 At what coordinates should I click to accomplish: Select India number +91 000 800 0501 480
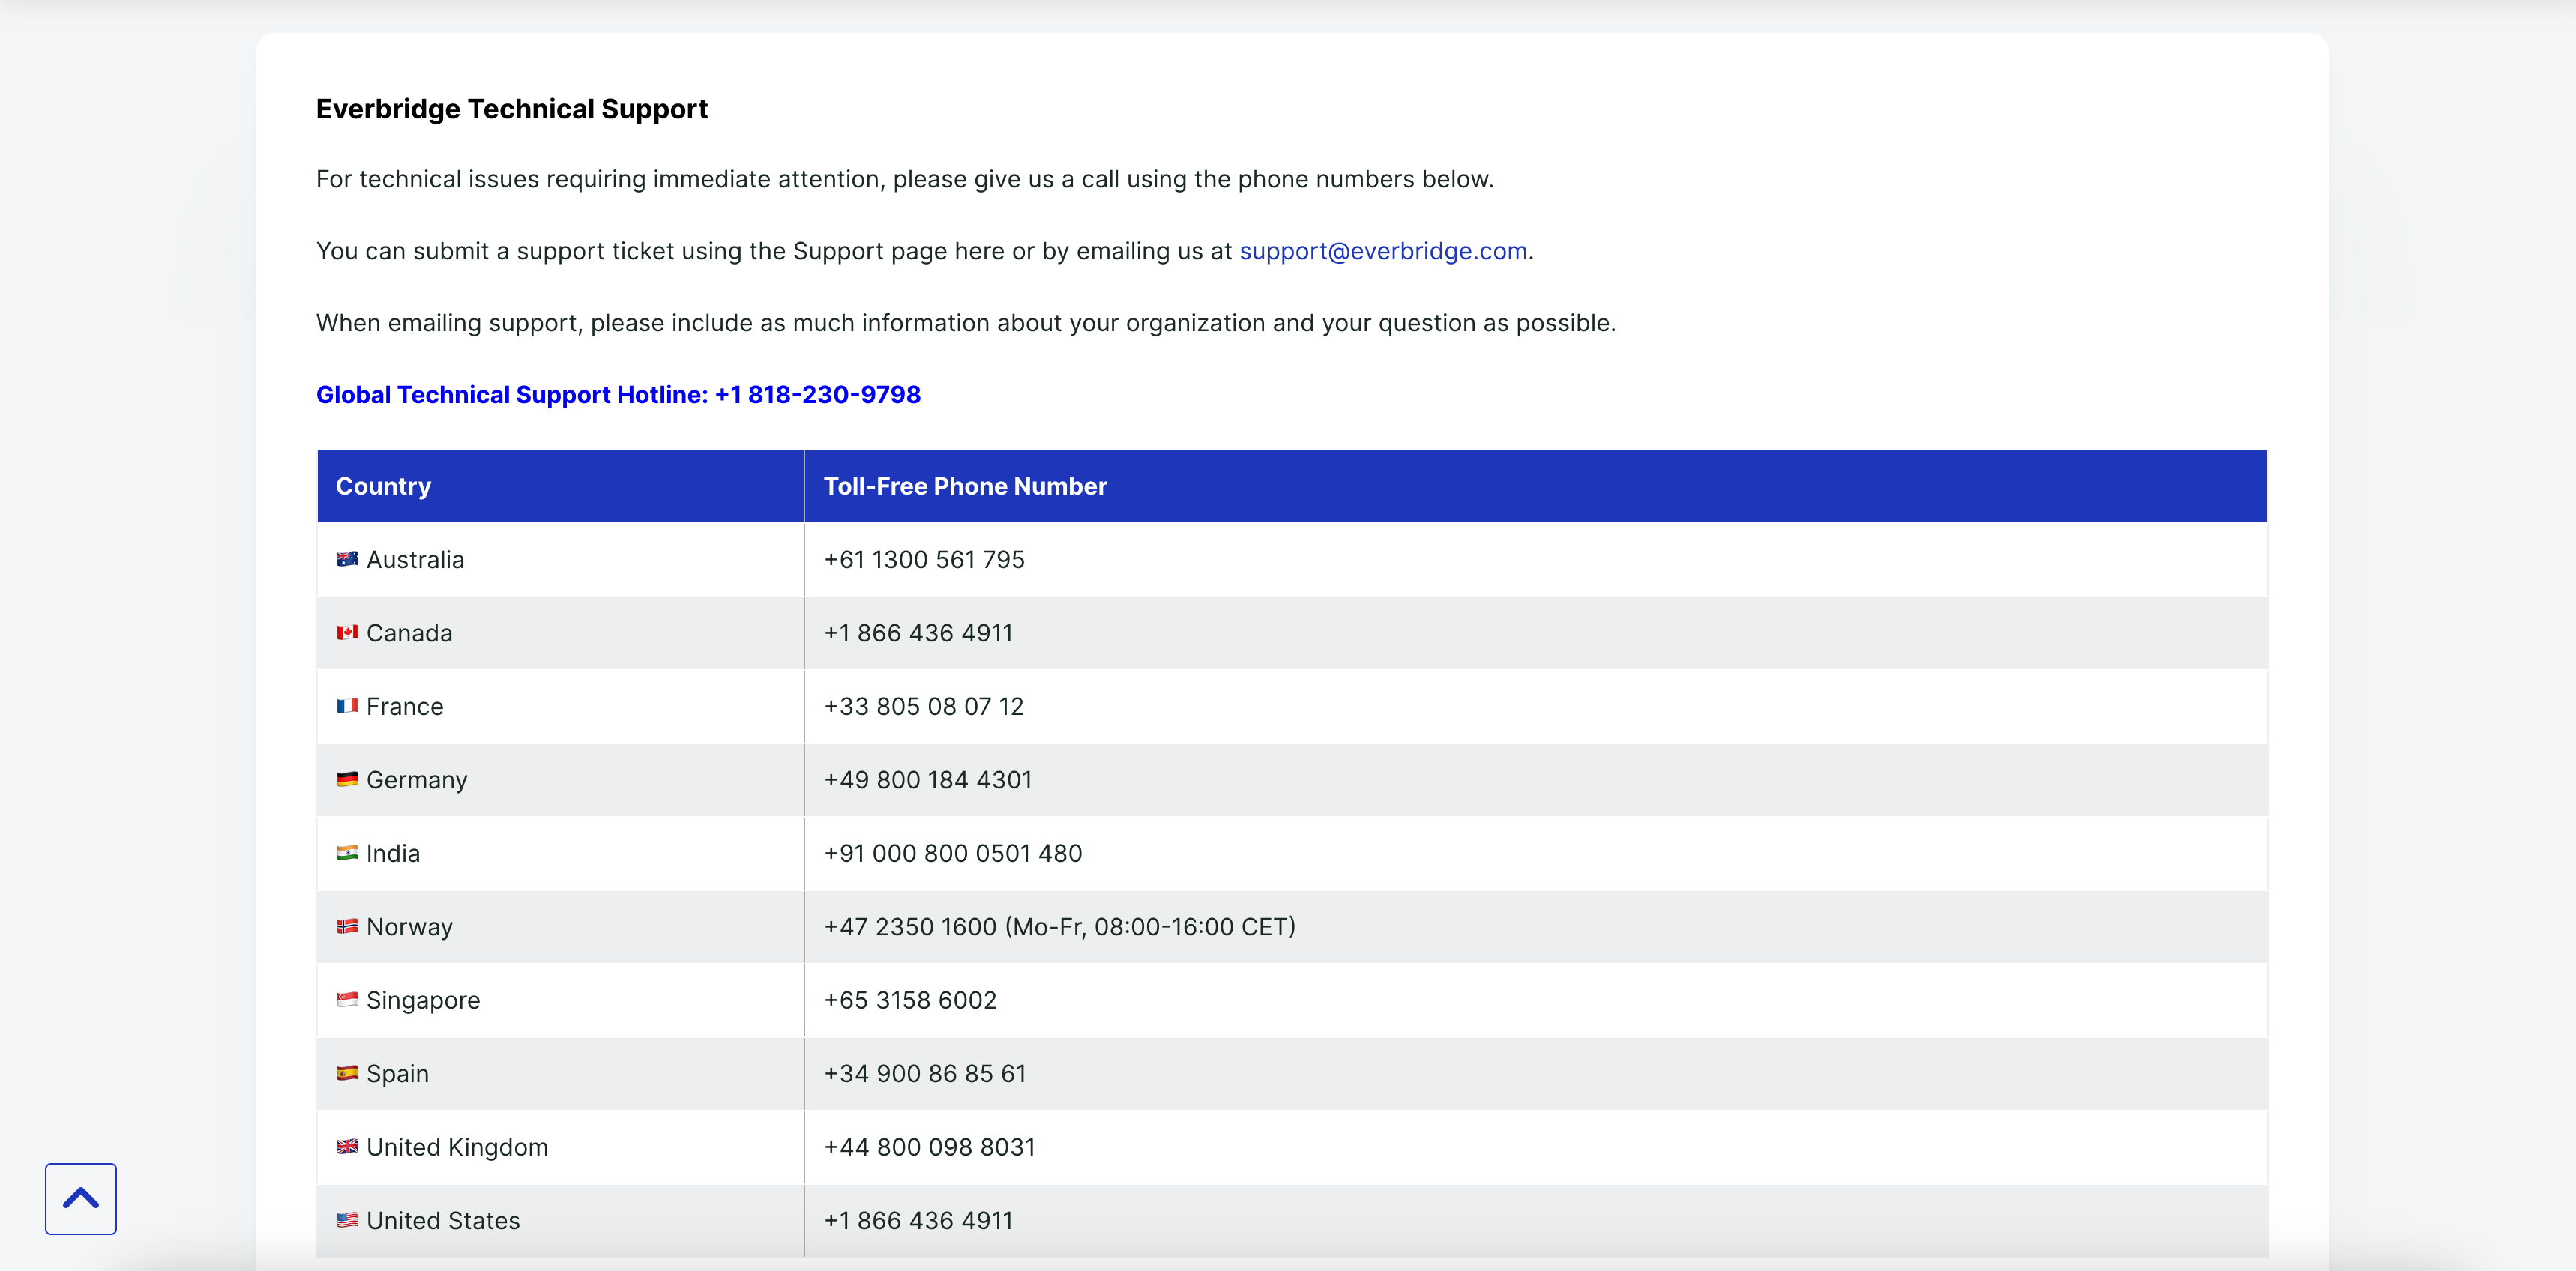(952, 854)
